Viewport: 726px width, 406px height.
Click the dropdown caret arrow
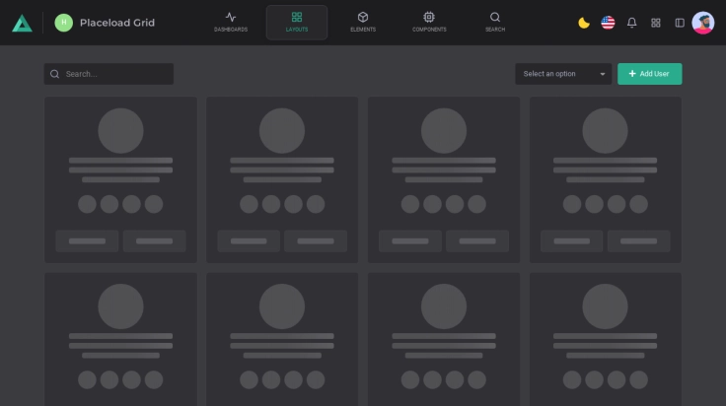[x=603, y=74]
